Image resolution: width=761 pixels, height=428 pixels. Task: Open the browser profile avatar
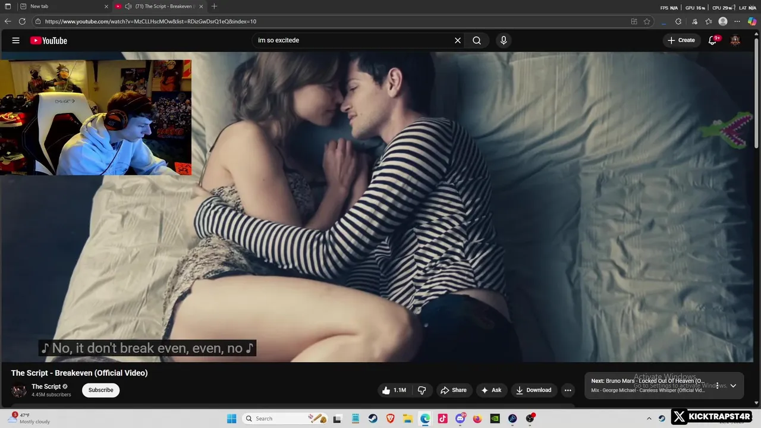tap(723, 21)
